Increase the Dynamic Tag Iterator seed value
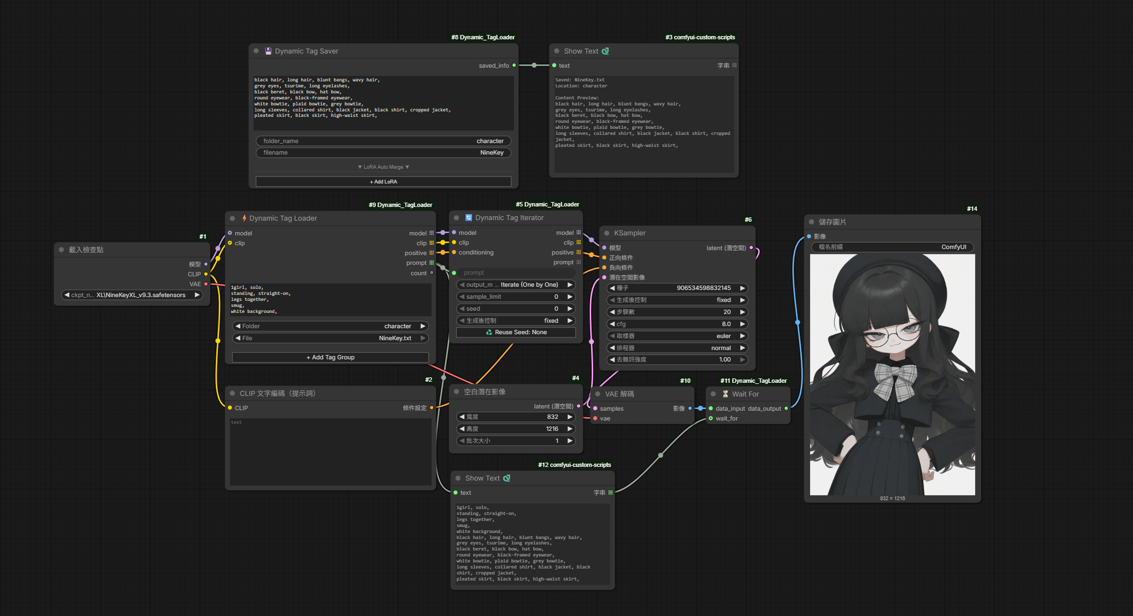Image resolution: width=1133 pixels, height=616 pixels. point(570,309)
